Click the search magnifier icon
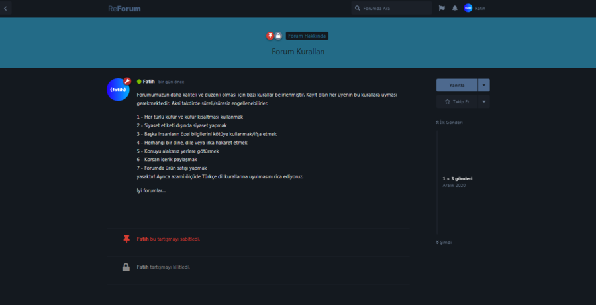 click(x=358, y=8)
